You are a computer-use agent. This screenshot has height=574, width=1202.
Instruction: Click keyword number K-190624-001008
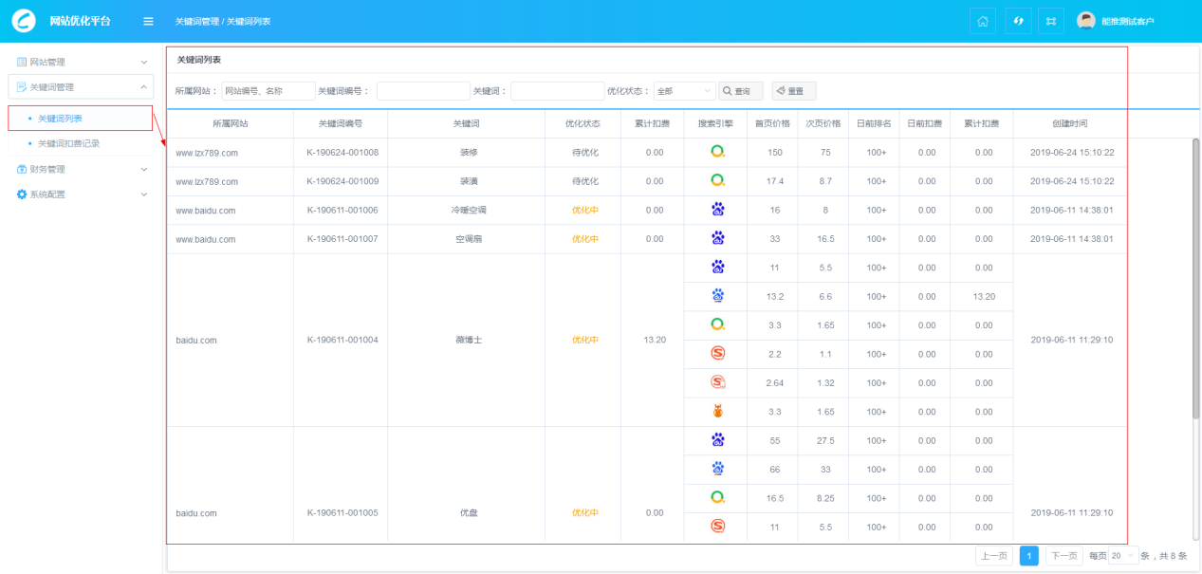click(x=342, y=152)
